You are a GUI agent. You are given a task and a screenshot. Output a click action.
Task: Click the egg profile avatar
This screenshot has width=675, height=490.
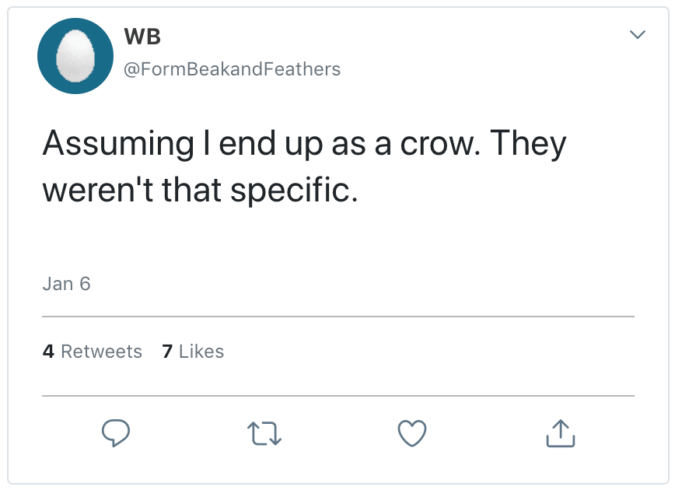pos(75,56)
